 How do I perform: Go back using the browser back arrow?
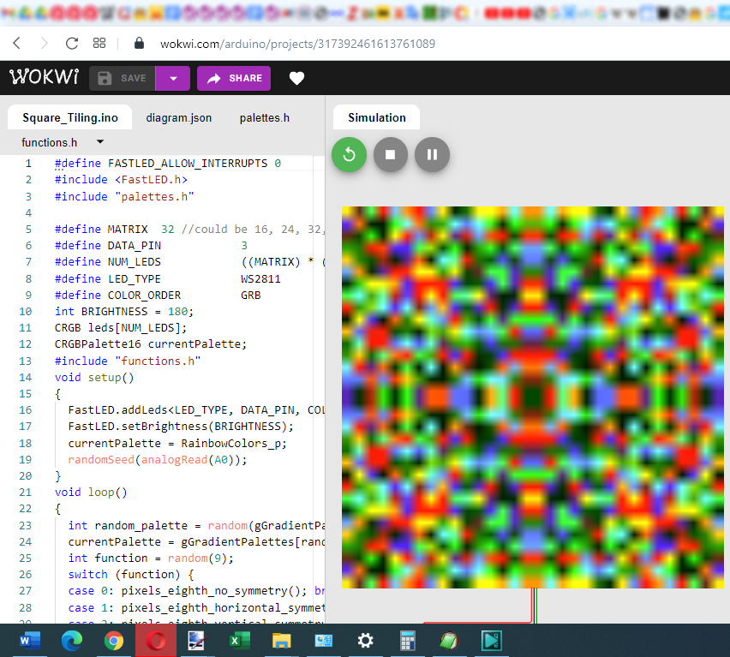coord(17,42)
